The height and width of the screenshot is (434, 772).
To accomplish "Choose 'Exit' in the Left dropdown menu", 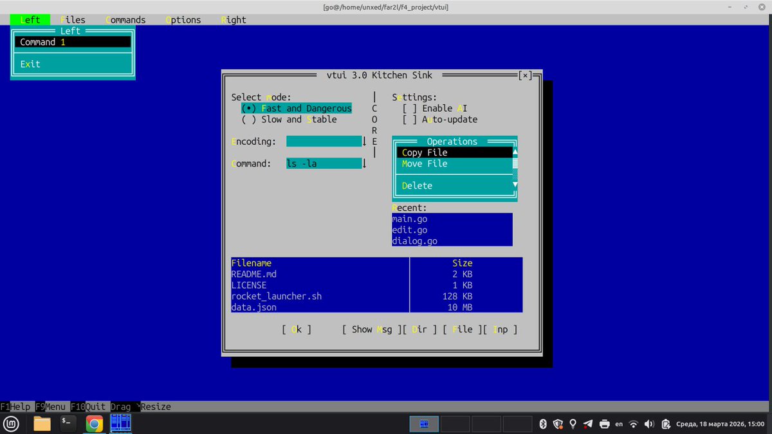I will pyautogui.click(x=73, y=64).
